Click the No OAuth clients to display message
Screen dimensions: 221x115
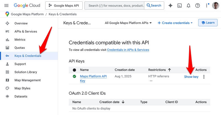coord(91,109)
